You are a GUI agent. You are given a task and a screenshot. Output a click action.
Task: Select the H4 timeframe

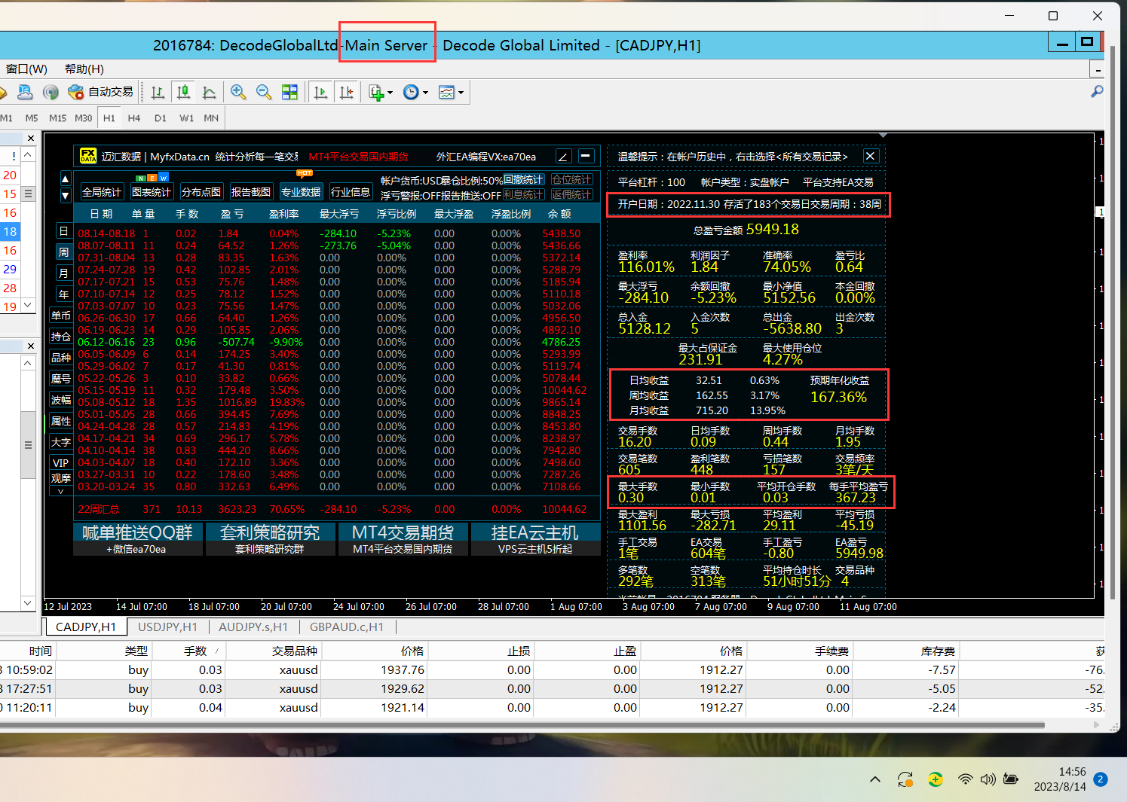click(134, 118)
